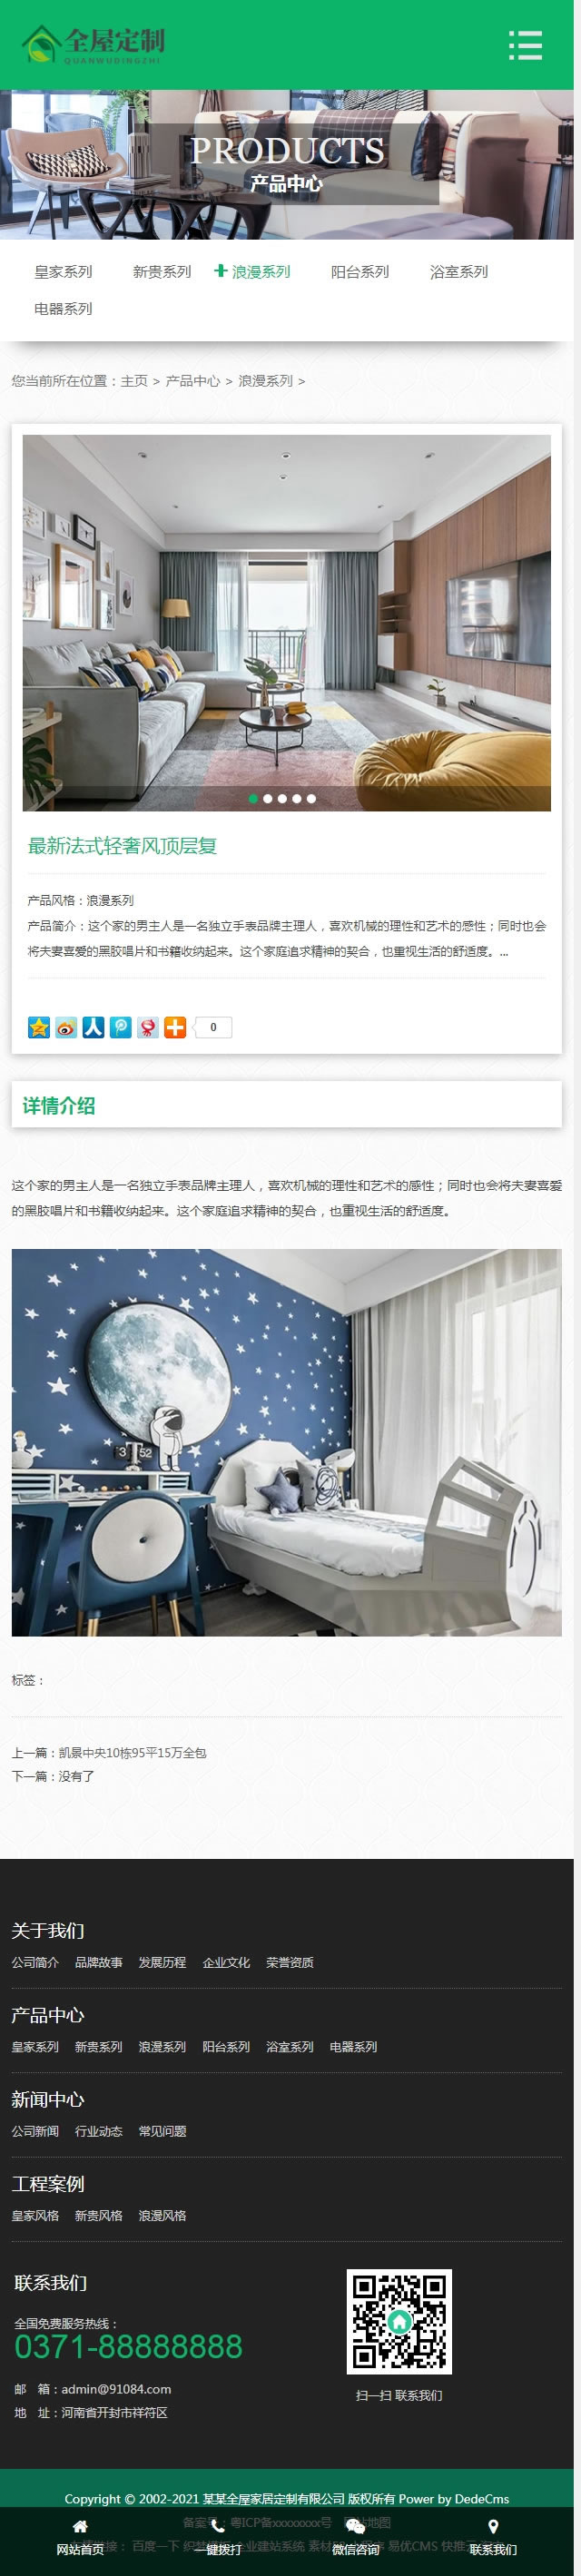The width and height of the screenshot is (581, 2576).
Task: Select the 皇家系列 category tab
Action: point(63,272)
